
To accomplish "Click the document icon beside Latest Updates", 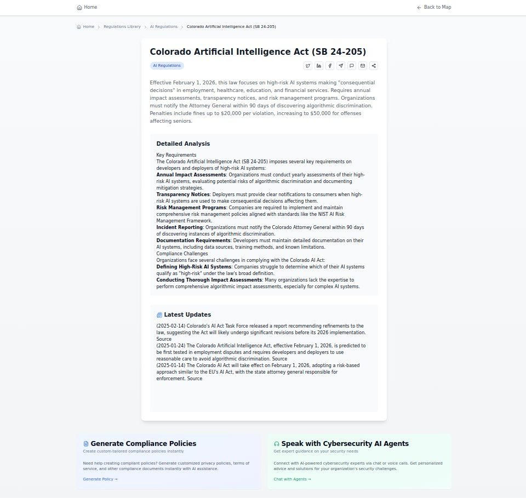I will (159, 314).
